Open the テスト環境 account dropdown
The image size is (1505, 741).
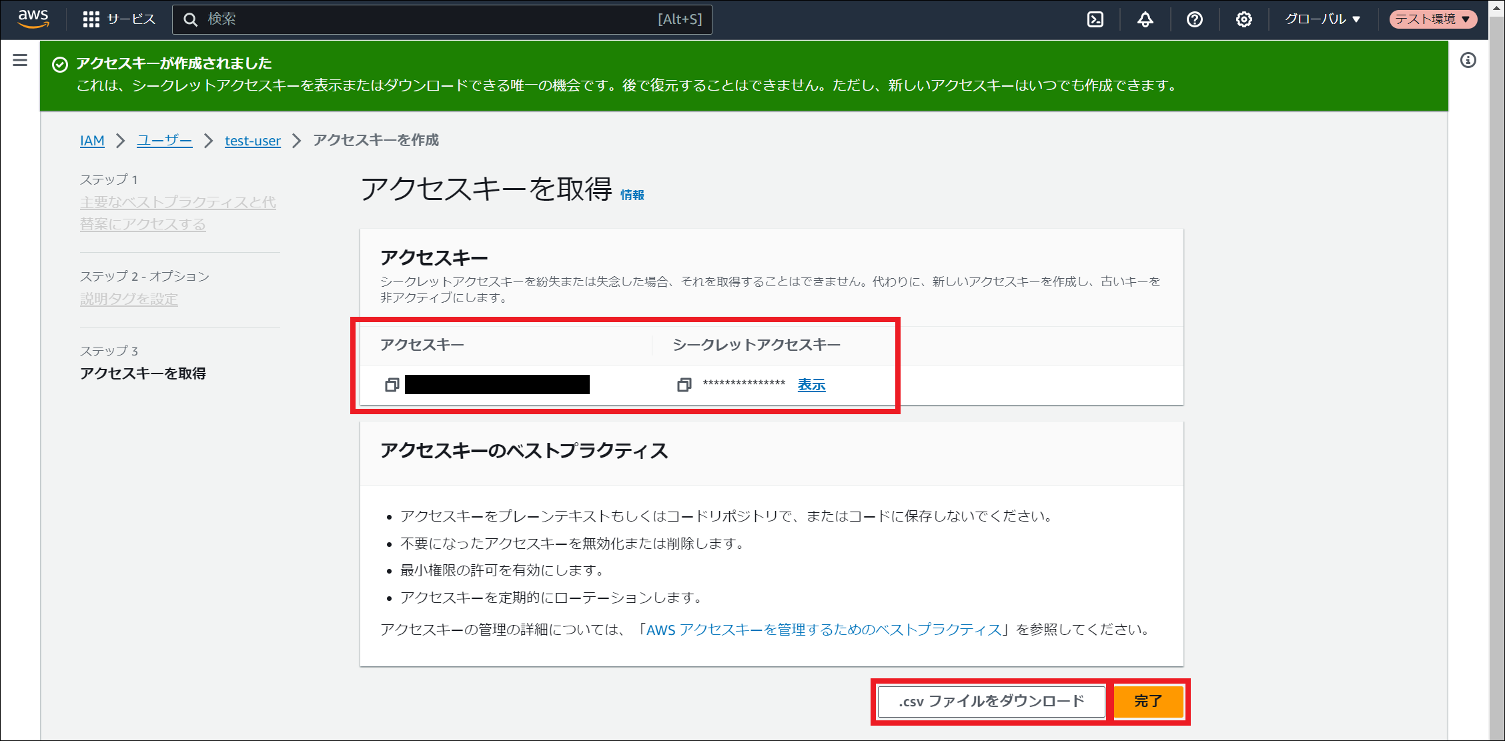[x=1432, y=19]
